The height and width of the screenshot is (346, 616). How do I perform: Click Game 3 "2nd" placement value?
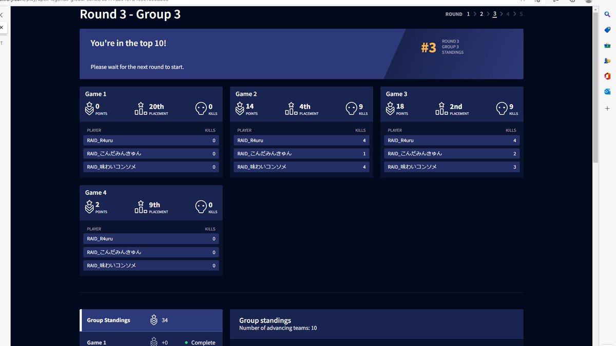click(456, 107)
